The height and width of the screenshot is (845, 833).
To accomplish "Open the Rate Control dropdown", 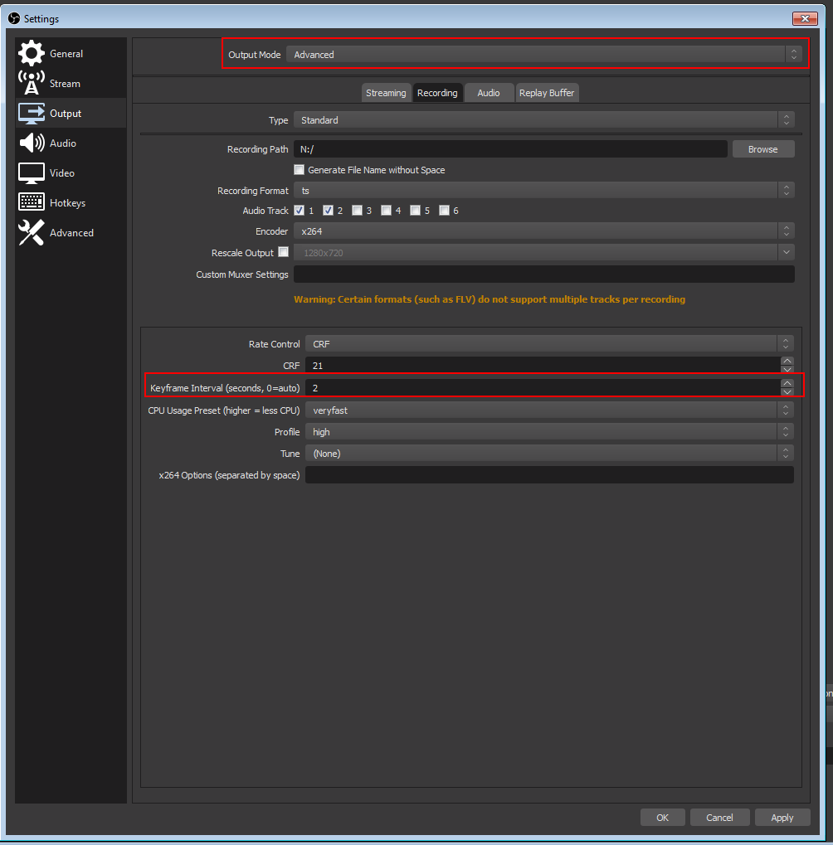I will [x=549, y=344].
